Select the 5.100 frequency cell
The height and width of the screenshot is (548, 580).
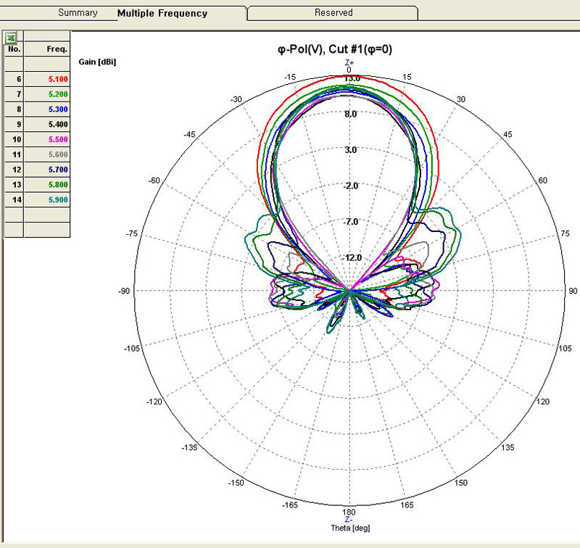(47, 79)
